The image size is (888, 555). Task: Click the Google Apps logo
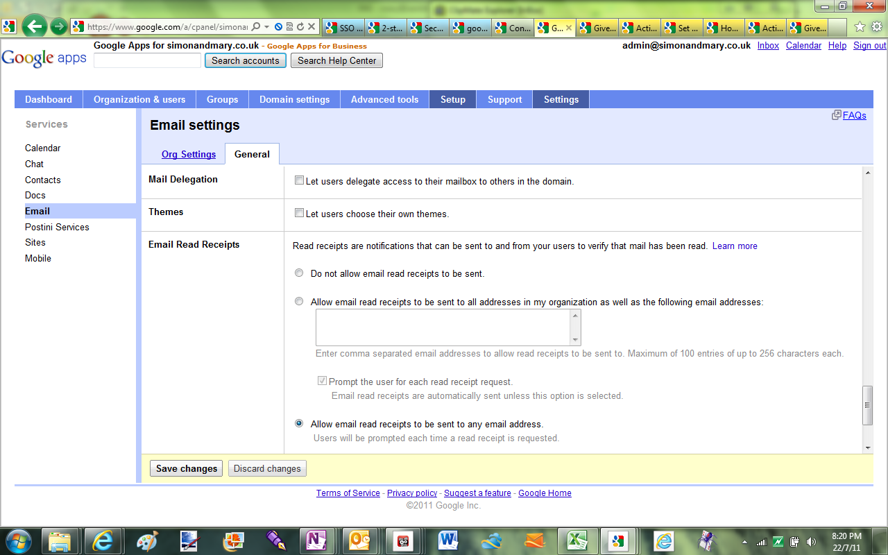click(x=44, y=58)
